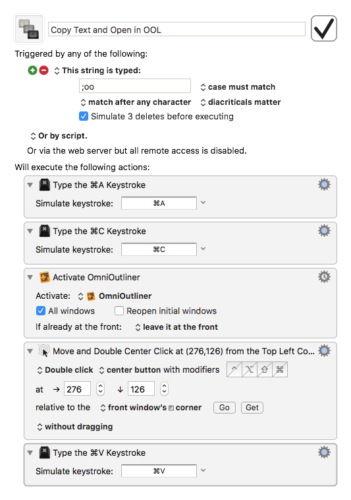The width and height of the screenshot is (351, 500).
Task: Open gear menu for ⌘A keystroke action
Action: point(324,185)
